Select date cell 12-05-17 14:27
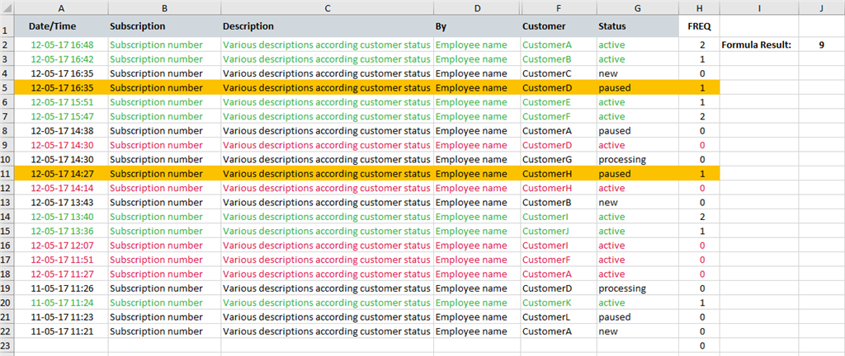This screenshot has height=356, width=845. pos(61,174)
